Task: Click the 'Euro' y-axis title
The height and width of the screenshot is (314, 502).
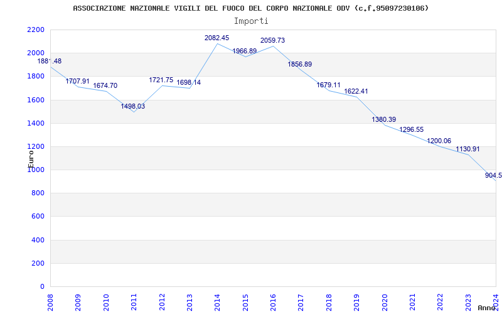Action: pos(31,159)
